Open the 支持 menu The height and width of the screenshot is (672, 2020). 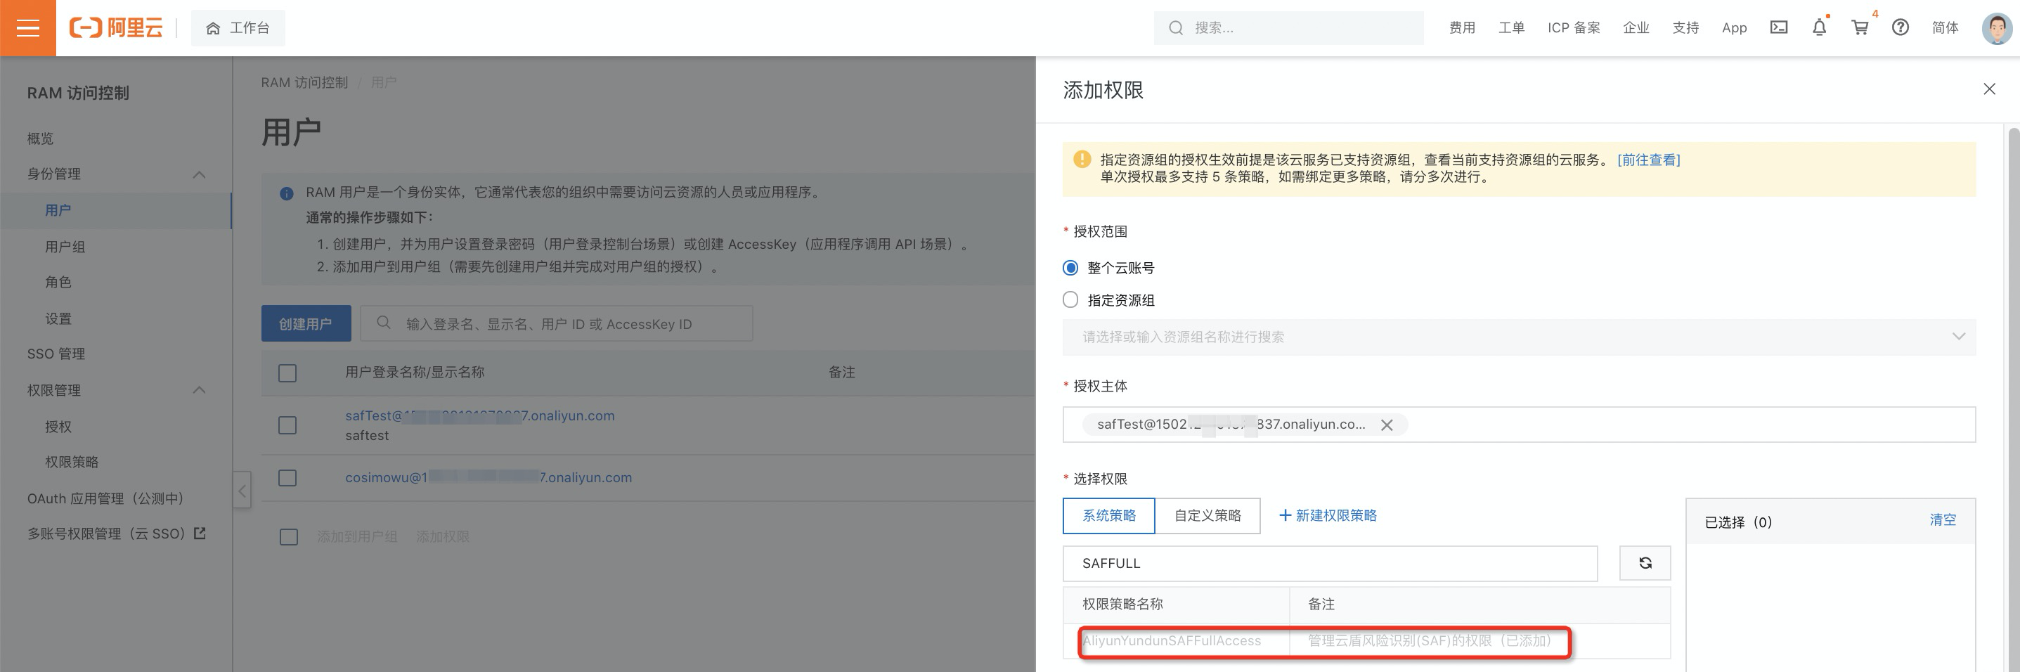tap(1685, 28)
